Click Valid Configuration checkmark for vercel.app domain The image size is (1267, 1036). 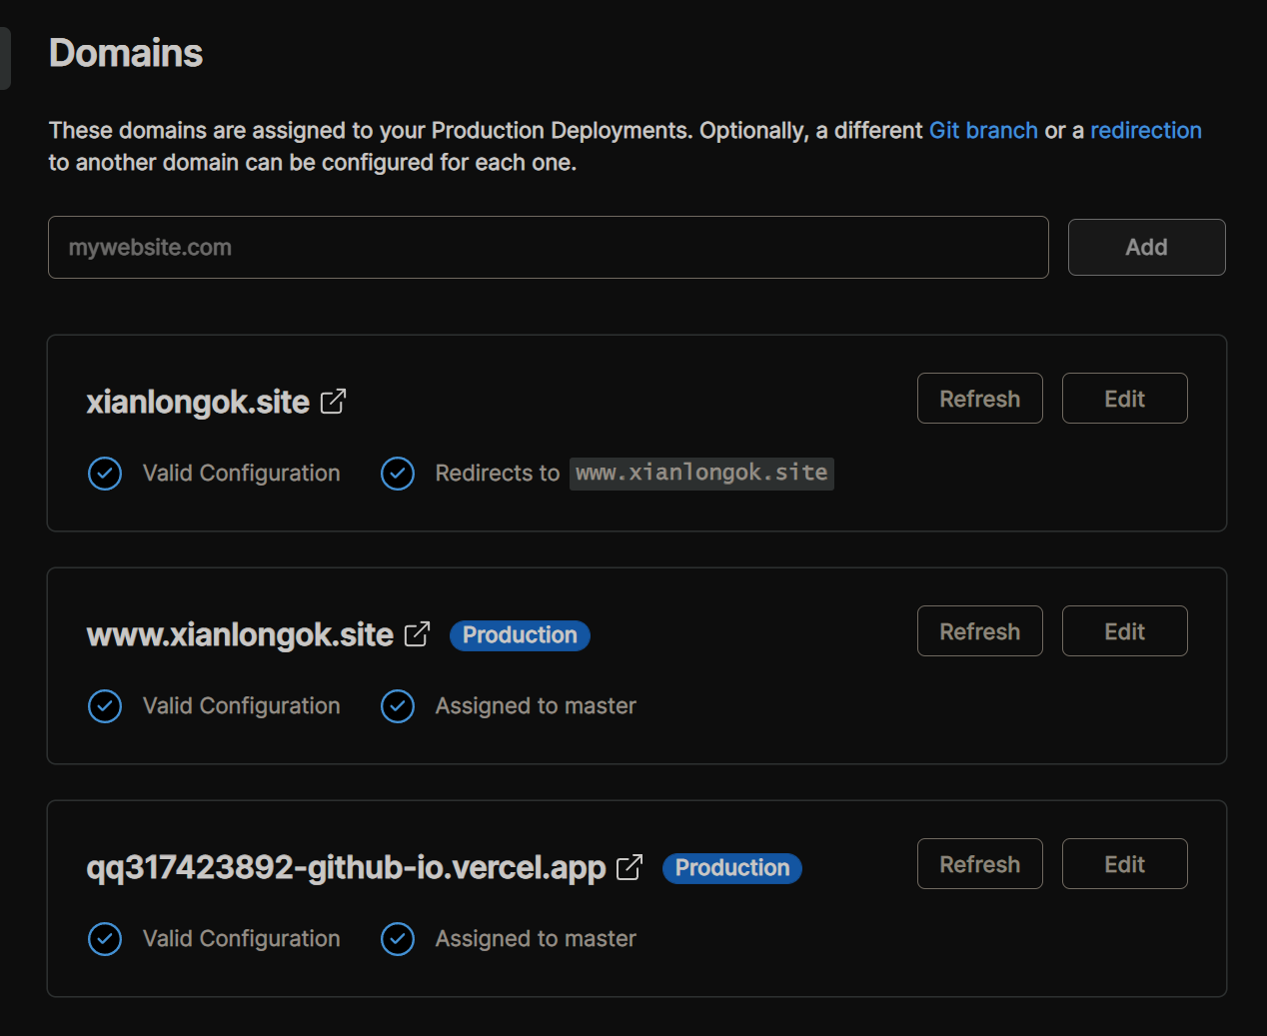[105, 939]
